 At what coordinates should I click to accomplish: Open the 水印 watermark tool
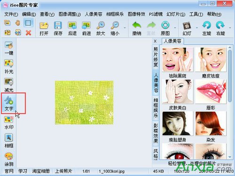point(9,122)
